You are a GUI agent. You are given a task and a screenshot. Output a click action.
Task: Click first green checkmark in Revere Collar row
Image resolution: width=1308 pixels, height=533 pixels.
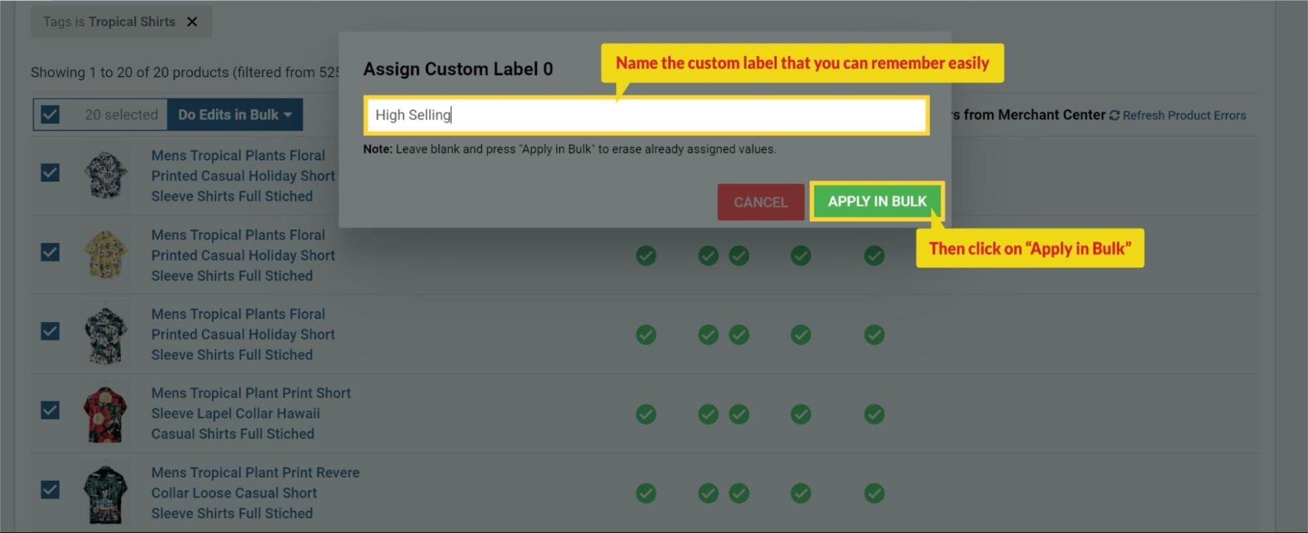[646, 493]
